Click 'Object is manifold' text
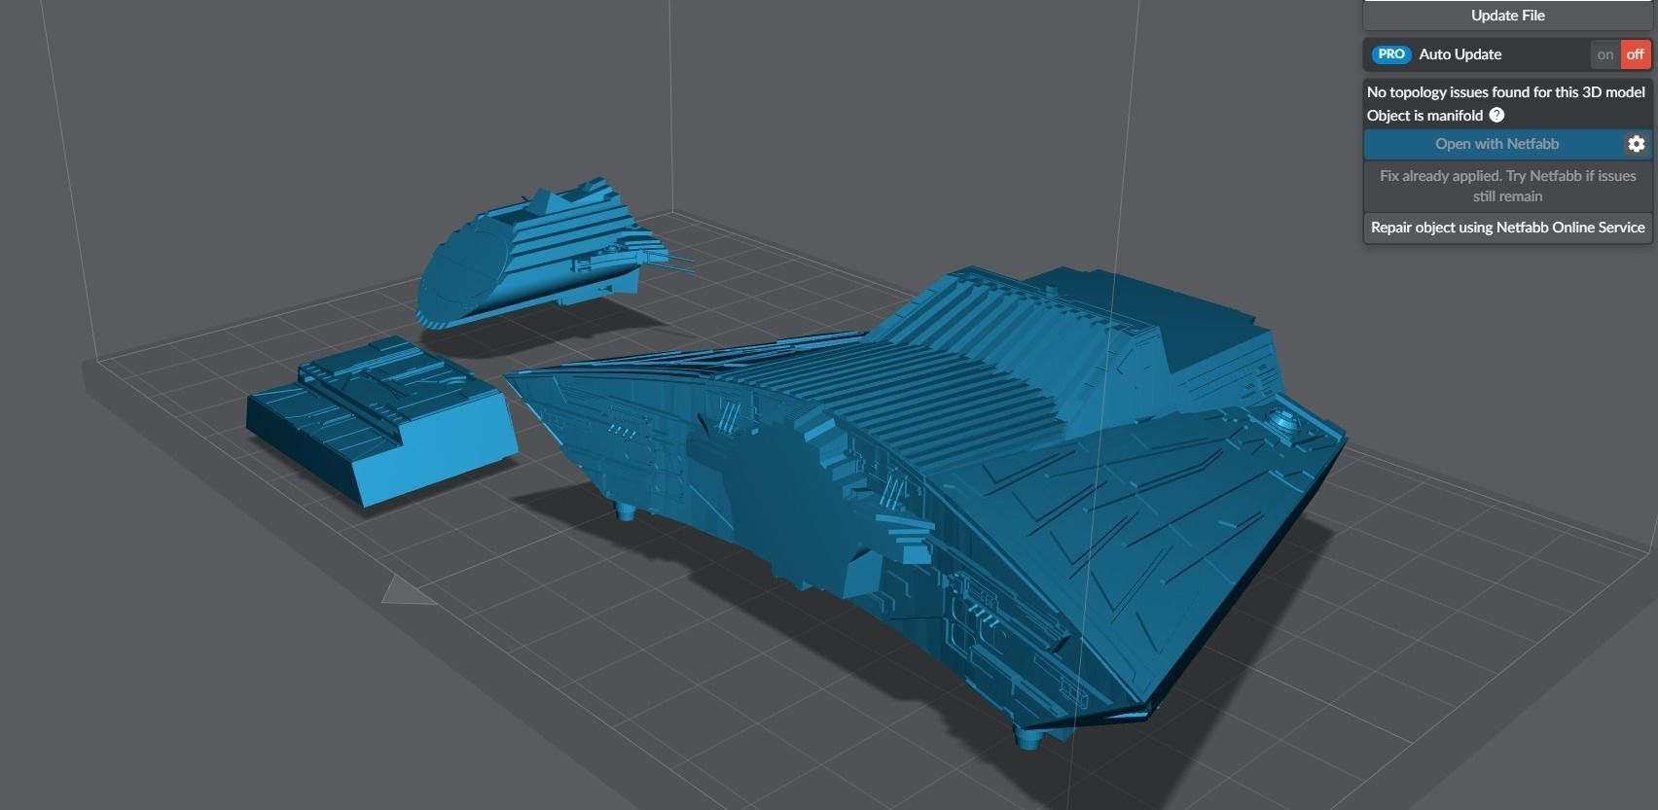This screenshot has height=810, width=1658. [1424, 116]
